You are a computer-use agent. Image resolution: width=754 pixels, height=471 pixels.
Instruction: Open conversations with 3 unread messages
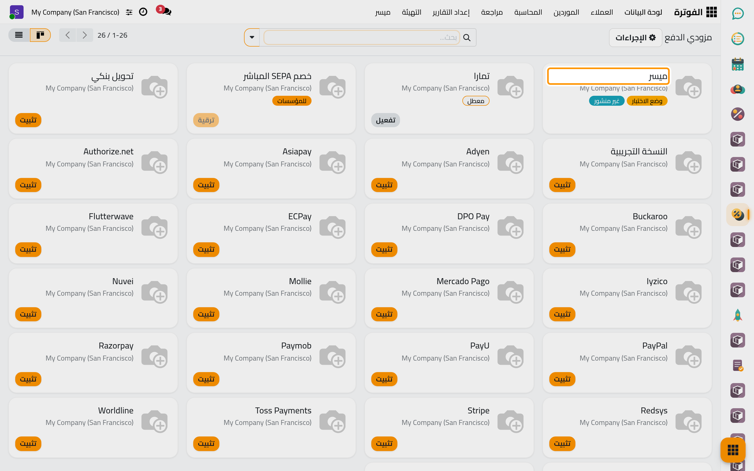(164, 11)
